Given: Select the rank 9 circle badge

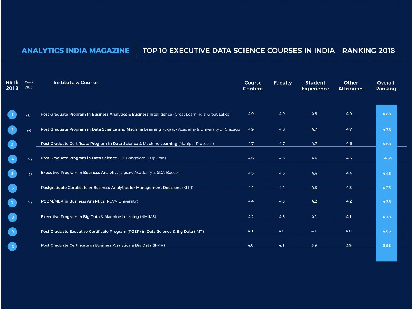Looking at the screenshot, I should [x=12, y=232].
